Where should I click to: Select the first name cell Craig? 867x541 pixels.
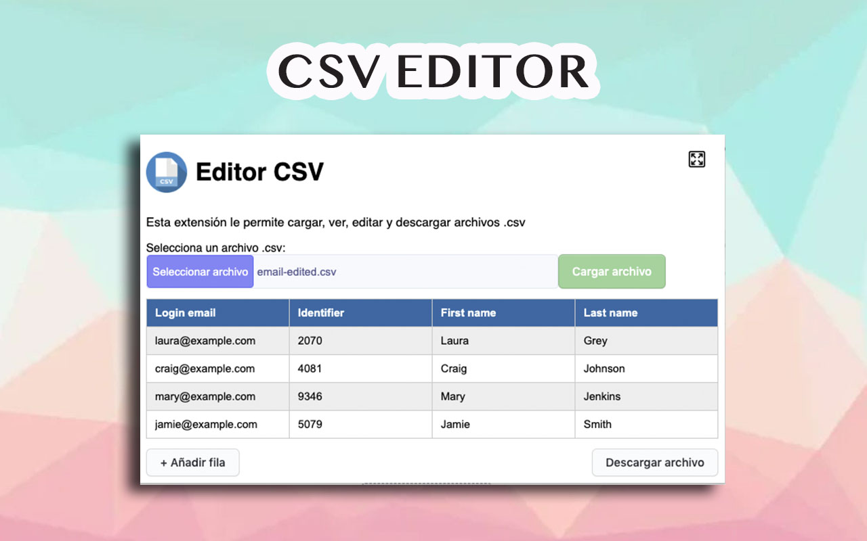coord(504,369)
